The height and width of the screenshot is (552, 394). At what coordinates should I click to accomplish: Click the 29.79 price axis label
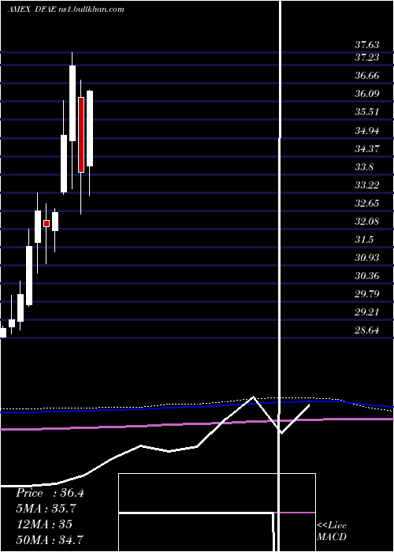pos(367,293)
